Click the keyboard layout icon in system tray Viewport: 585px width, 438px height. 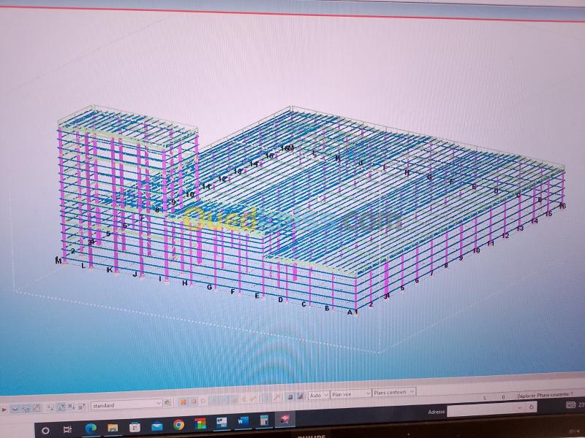click(x=570, y=404)
